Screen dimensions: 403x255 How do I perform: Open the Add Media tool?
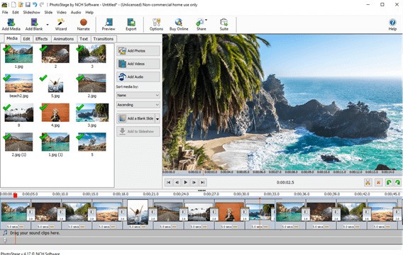coord(11,25)
